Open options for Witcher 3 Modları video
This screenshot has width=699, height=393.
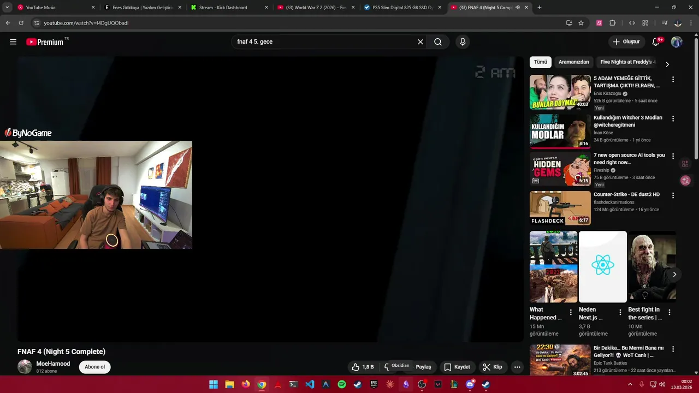pyautogui.click(x=673, y=119)
